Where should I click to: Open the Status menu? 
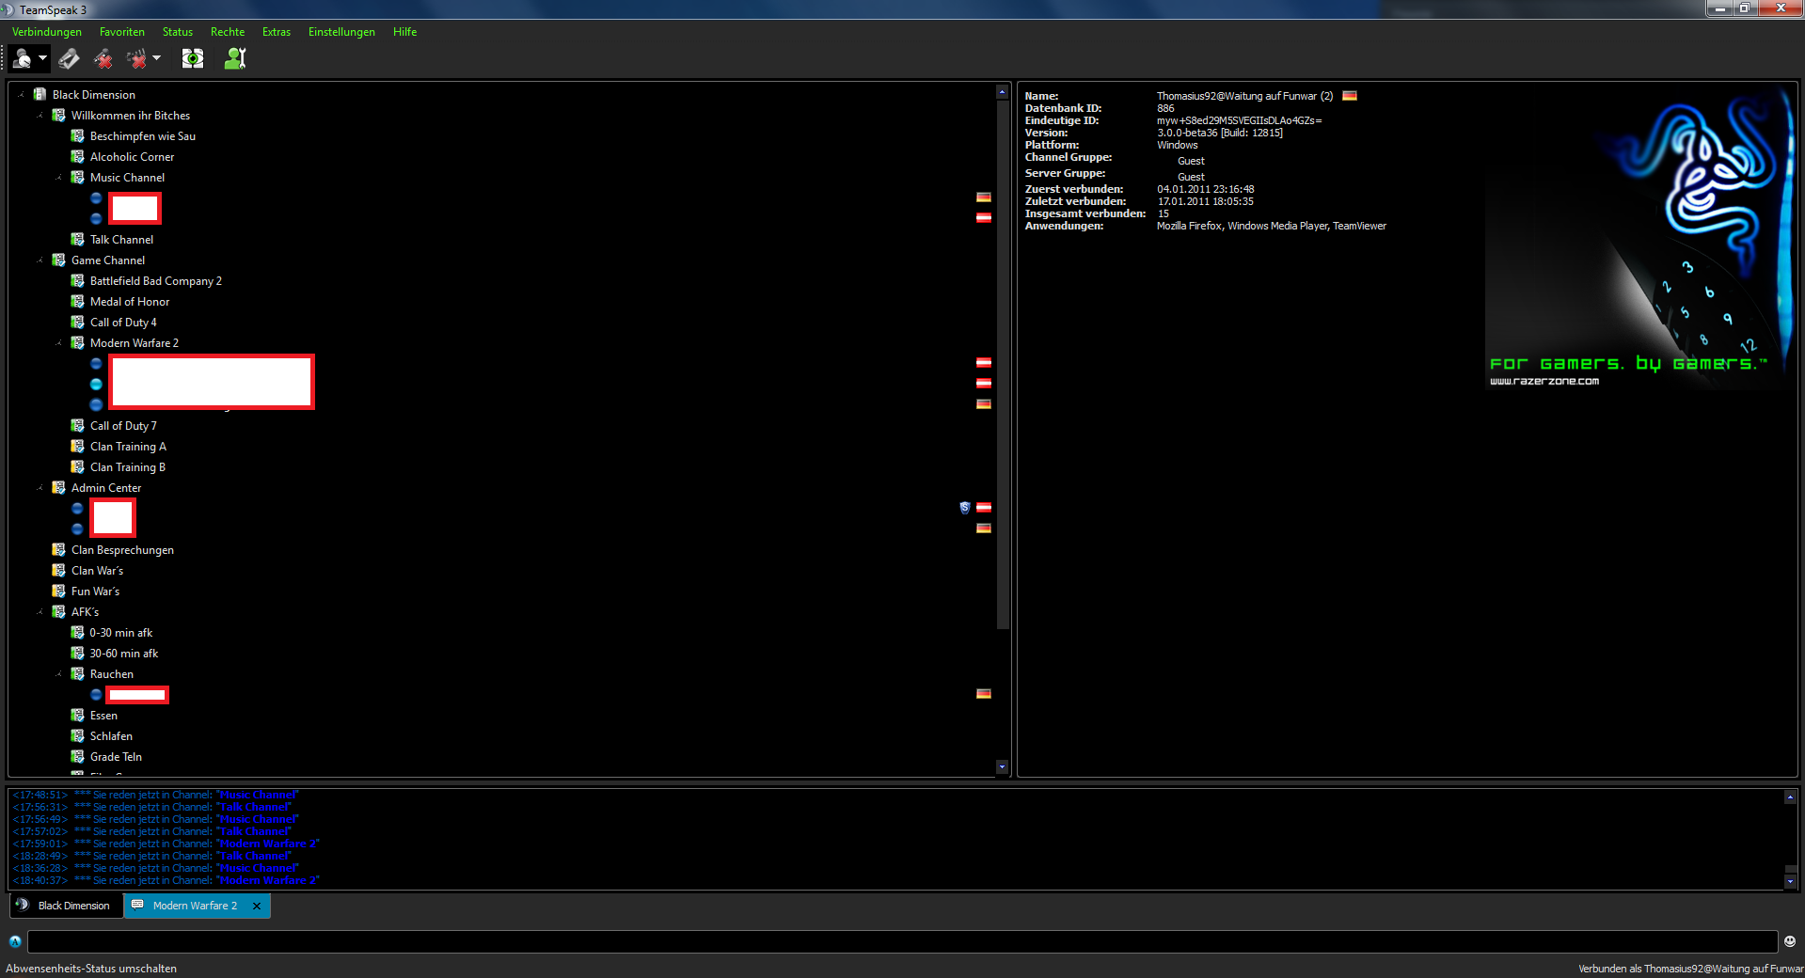point(178,32)
